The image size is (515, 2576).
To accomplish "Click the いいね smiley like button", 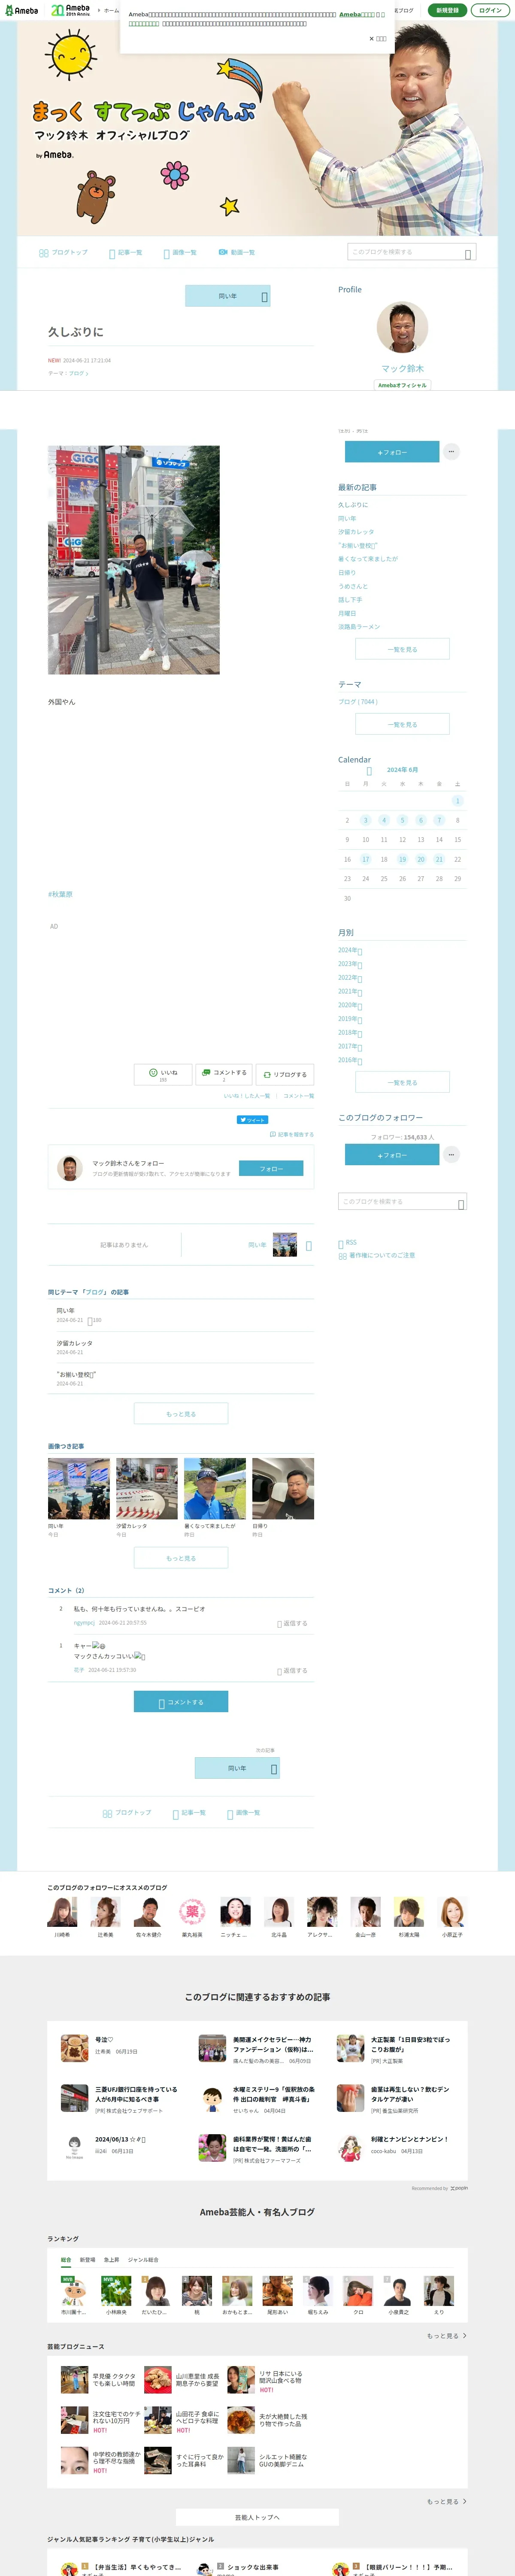I will tap(163, 1074).
